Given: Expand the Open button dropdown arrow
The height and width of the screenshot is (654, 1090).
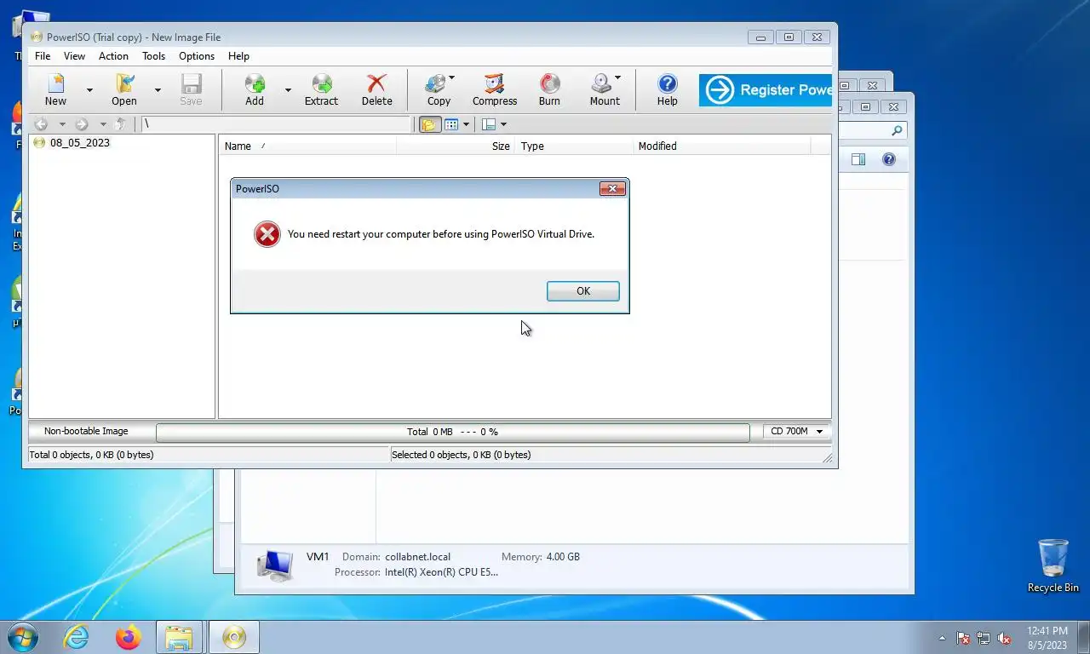Looking at the screenshot, I should click(158, 89).
